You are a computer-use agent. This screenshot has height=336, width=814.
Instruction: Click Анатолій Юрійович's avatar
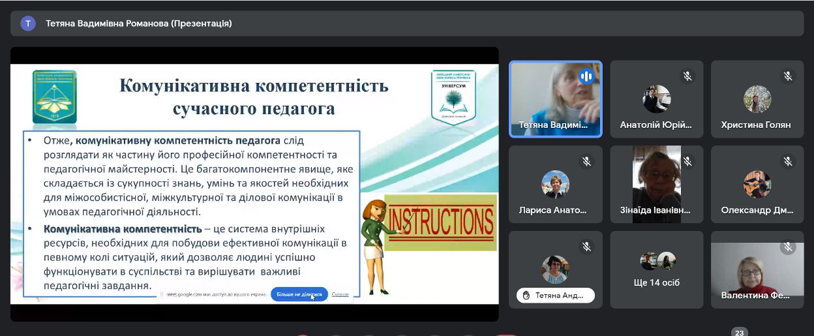click(x=656, y=99)
